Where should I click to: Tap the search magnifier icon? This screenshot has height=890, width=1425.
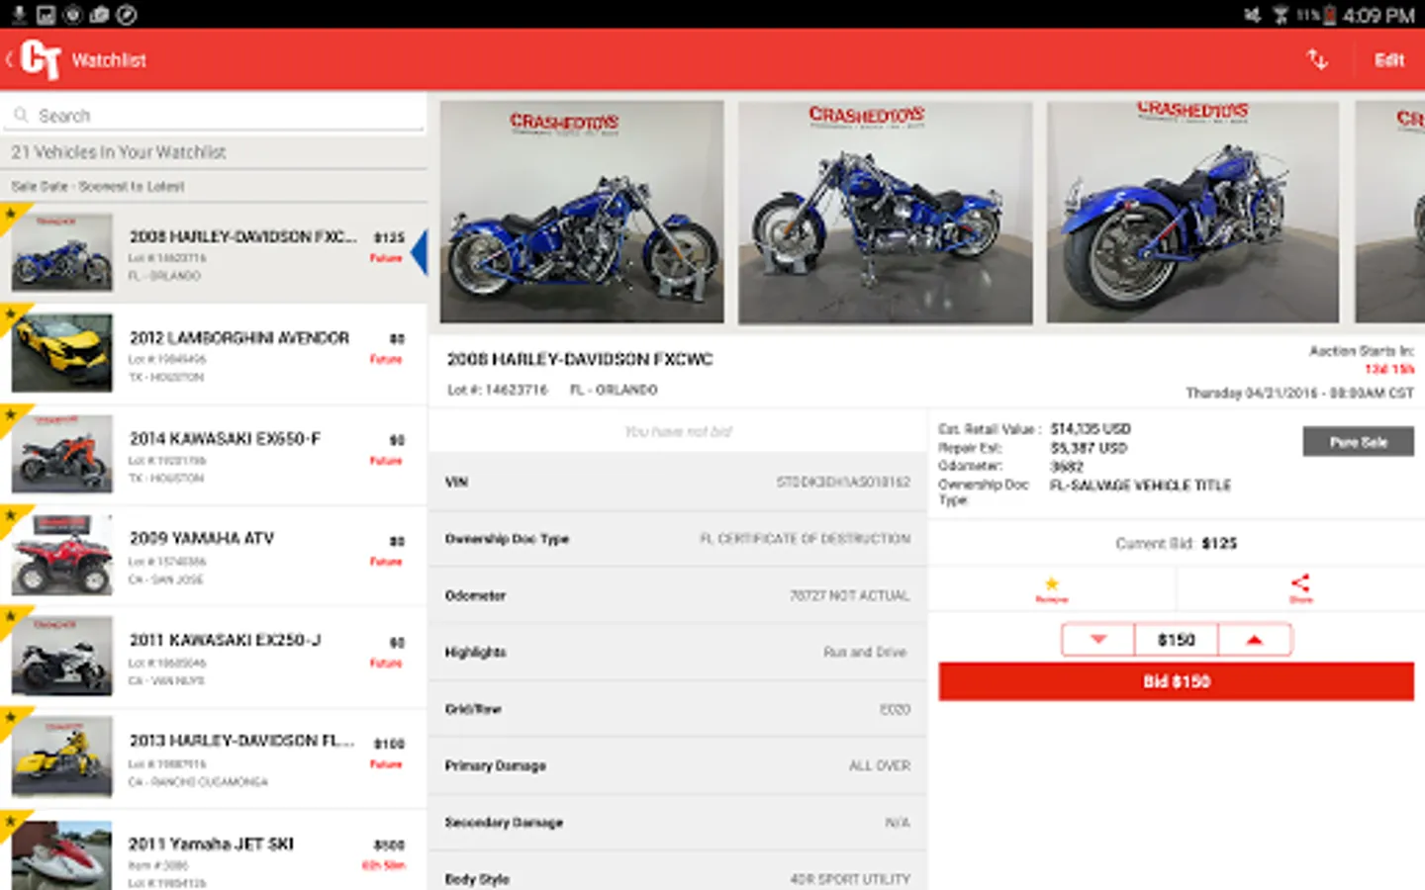(21, 116)
